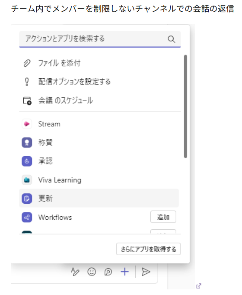The height and width of the screenshot is (295, 242).
Task: Open the Stream app entry
Action: coord(49,124)
